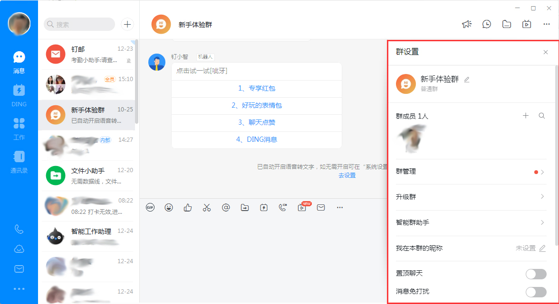This screenshot has height=304, width=559.
Task: Open the group announcement megaphone icon
Action: tap(467, 24)
